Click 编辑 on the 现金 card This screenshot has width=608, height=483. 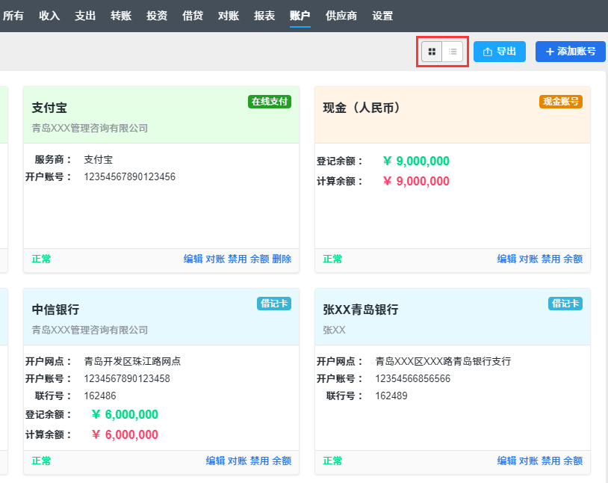507,259
